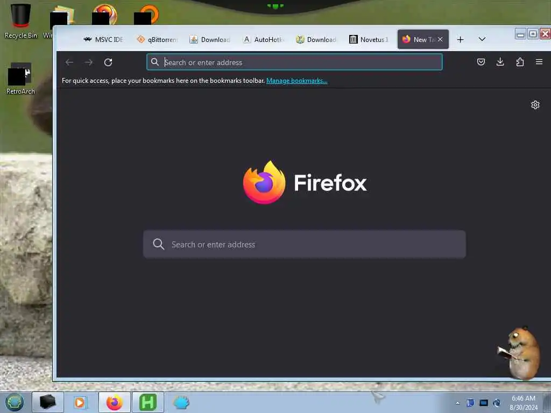Open the Save to Pocket icon
This screenshot has width=551, height=413.
[x=481, y=62]
